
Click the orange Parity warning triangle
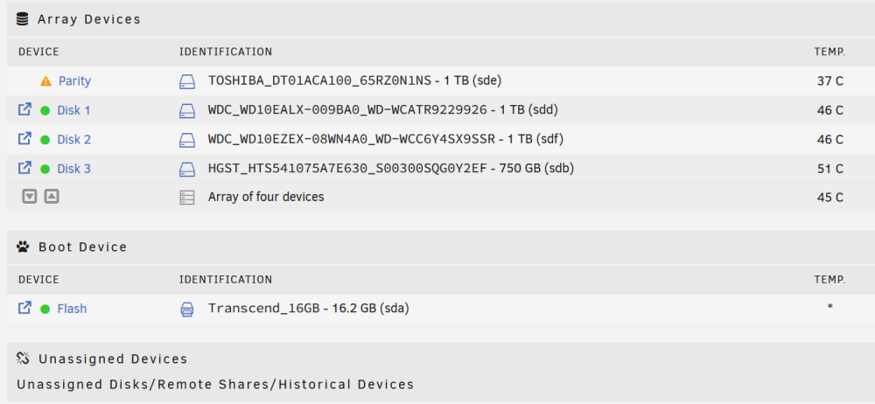click(45, 81)
